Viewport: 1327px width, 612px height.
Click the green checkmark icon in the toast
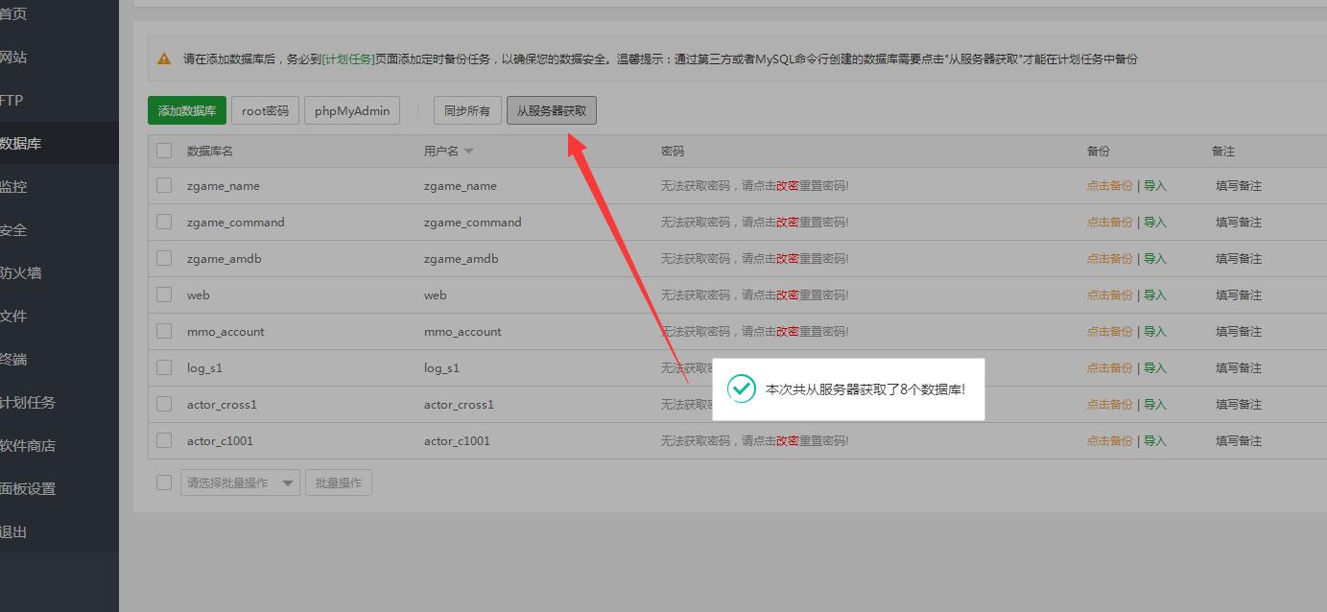point(741,388)
